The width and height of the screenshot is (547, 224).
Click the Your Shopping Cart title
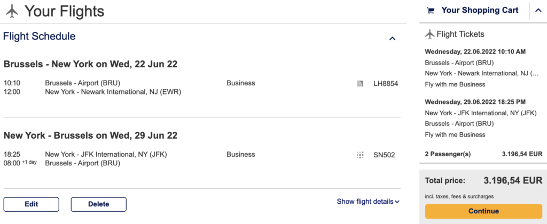pyautogui.click(x=480, y=10)
